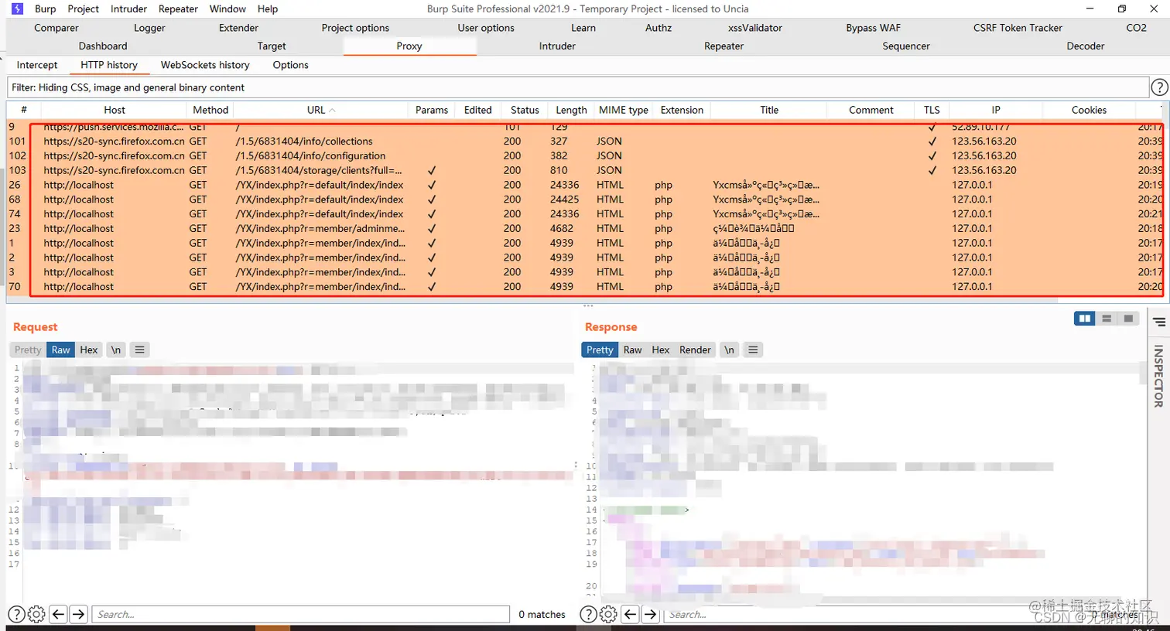Switch response view to Render
The image size is (1170, 631).
pyautogui.click(x=695, y=350)
